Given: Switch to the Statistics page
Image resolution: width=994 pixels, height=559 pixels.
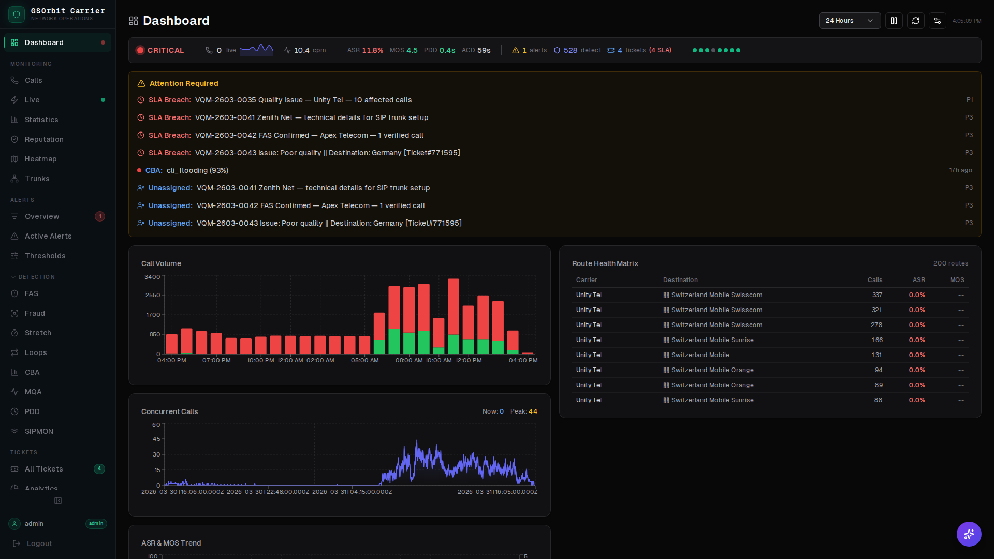Looking at the screenshot, I should 41,120.
